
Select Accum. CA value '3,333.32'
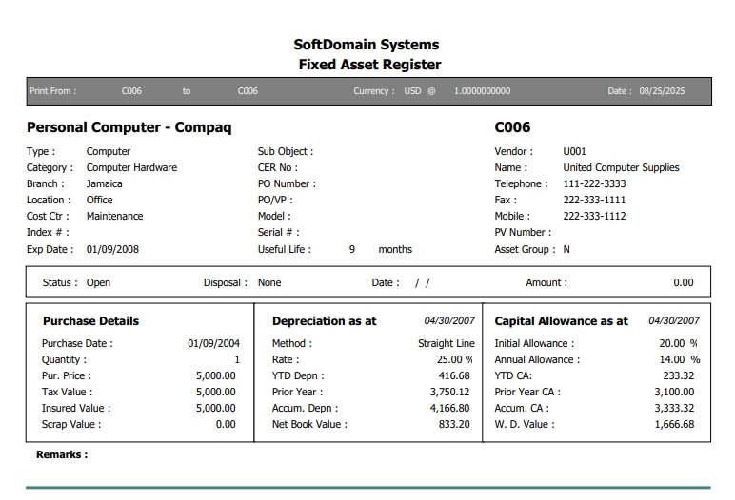coord(674,408)
